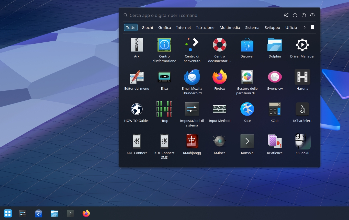The height and width of the screenshot is (220, 349).
Task: Launch the Discover software store
Action: [x=247, y=48]
